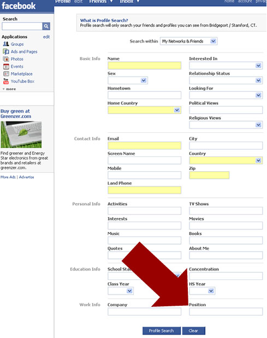Open Ads and Pages icon

(x=6, y=51)
